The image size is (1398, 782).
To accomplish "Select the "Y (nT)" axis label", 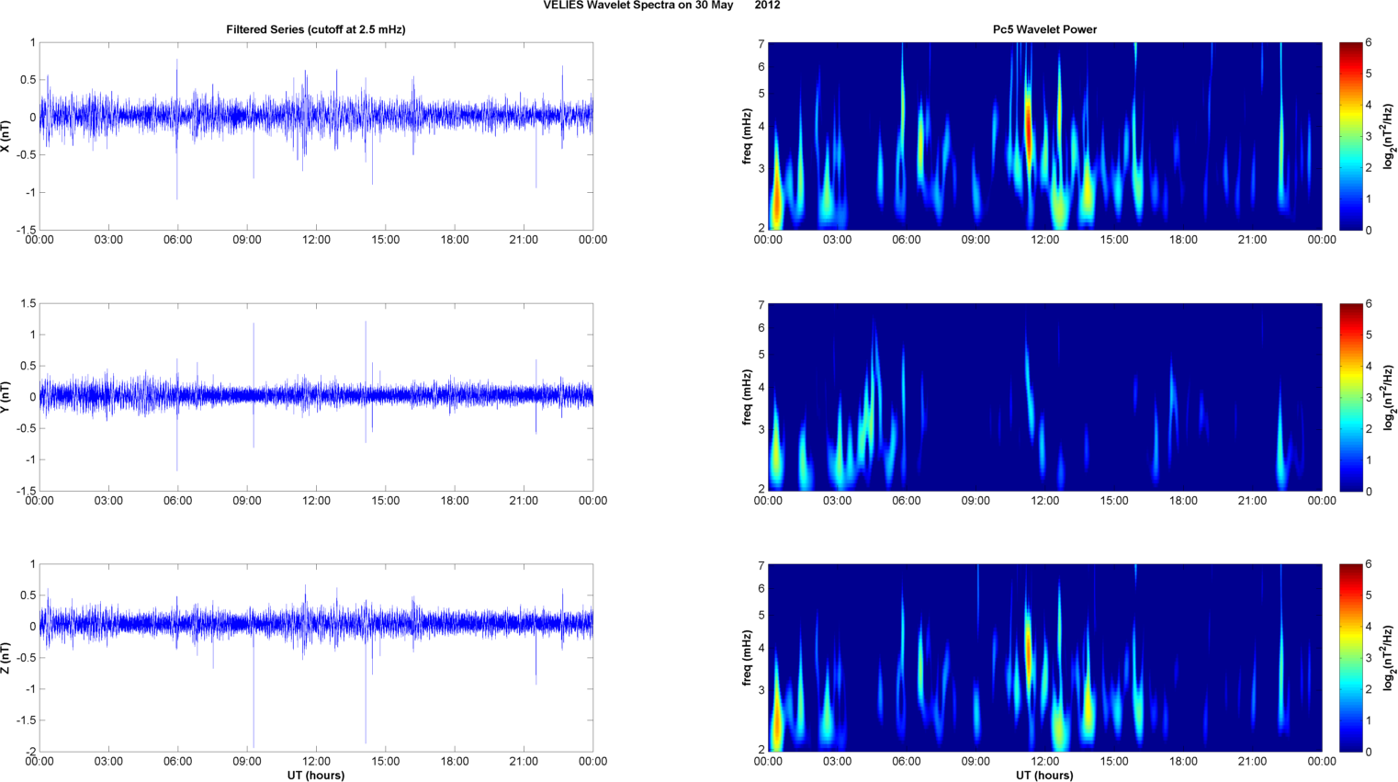I will point(6,397).
